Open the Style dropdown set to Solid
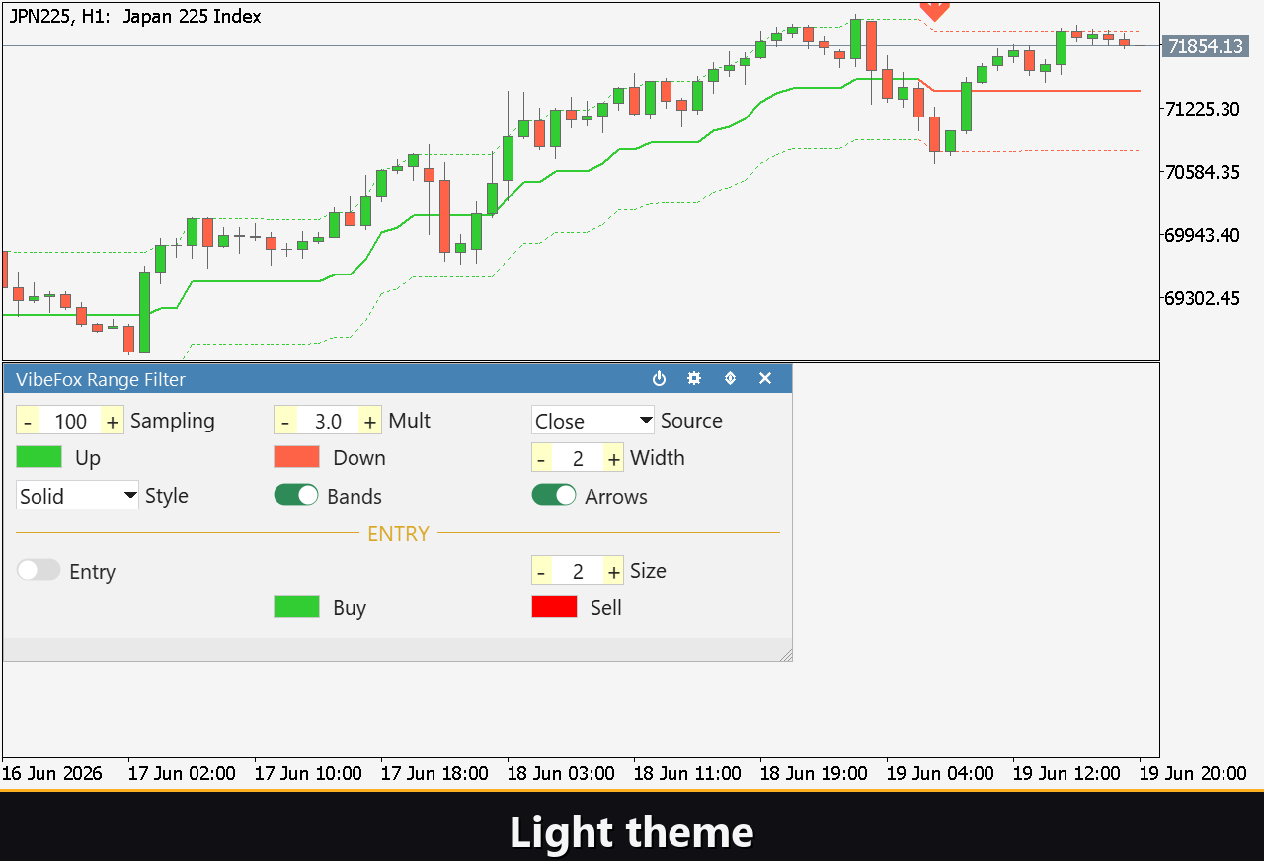Viewport: 1264px width, 861px height. 78,496
